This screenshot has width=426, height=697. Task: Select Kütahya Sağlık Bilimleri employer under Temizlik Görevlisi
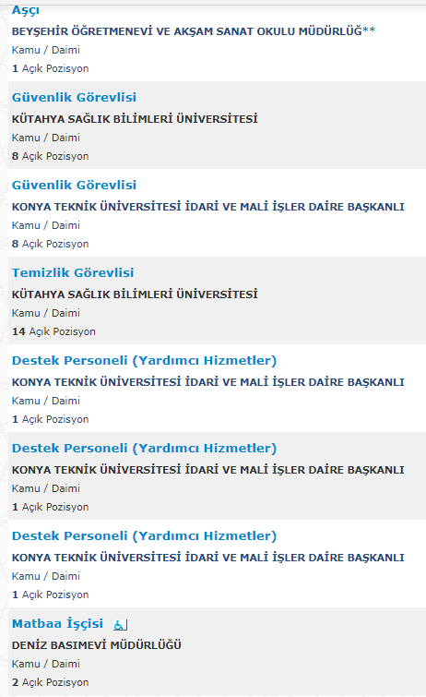click(x=135, y=294)
